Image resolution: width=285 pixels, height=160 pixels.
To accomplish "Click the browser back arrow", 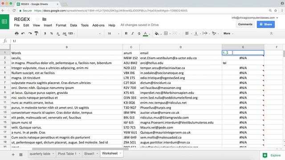I will tap(3, 11).
